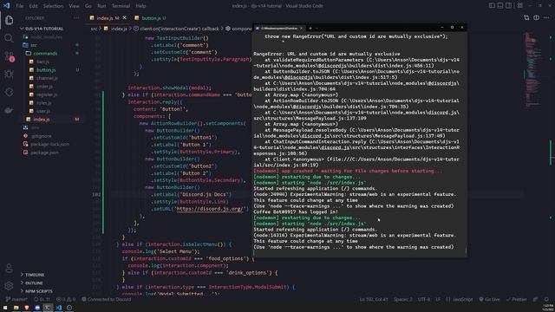Open the Terminal menu
The image size is (555, 312).
121,6
